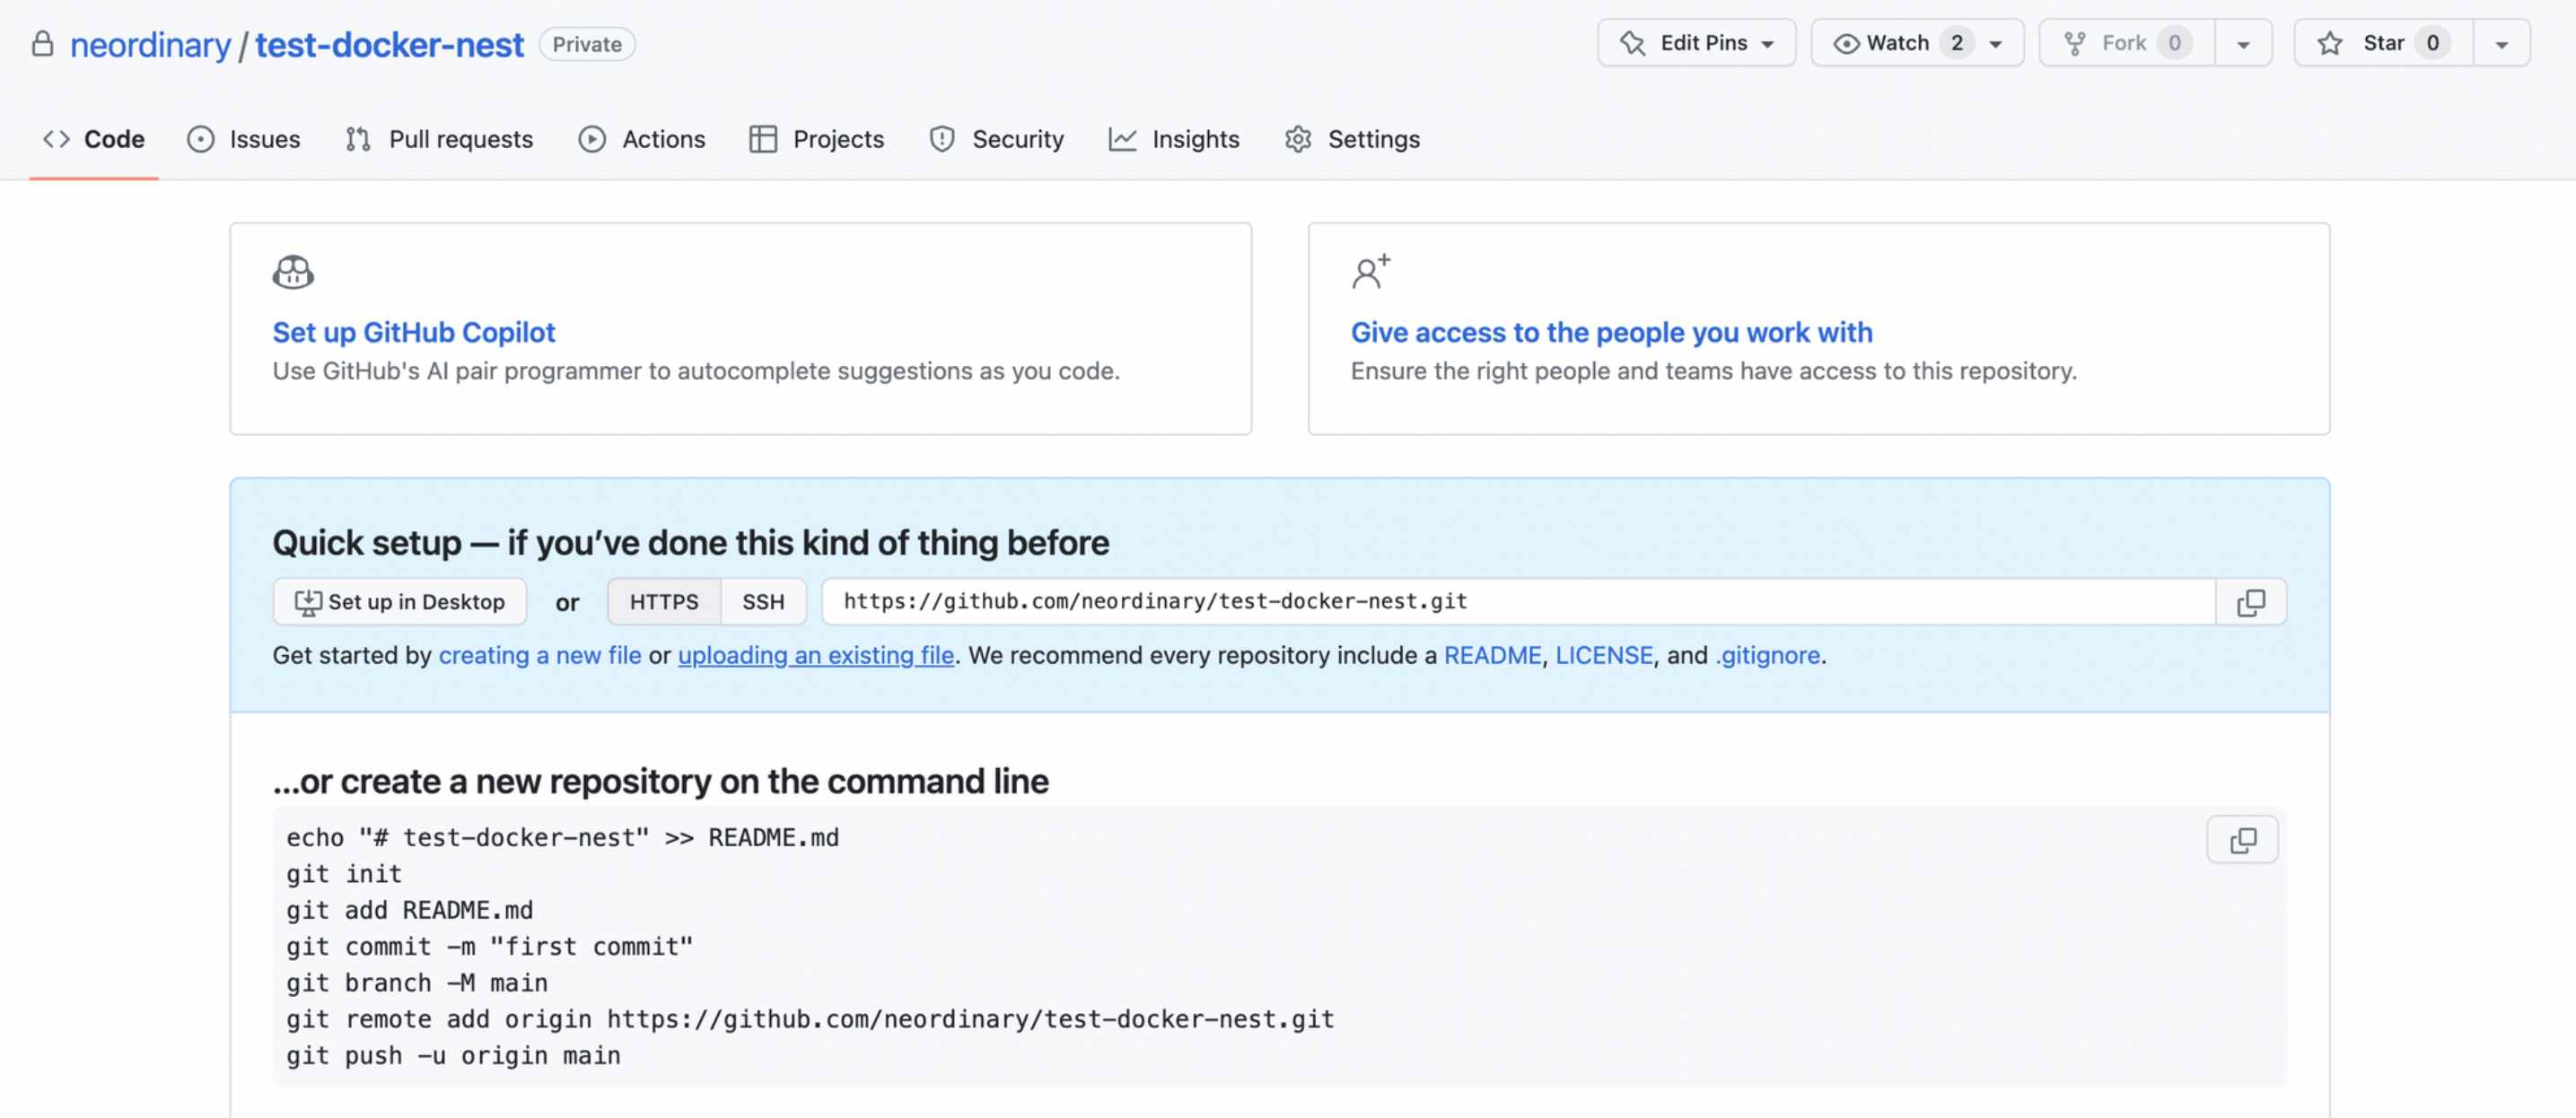Open Set up GitHub Copilot link
Screen dimensions: 2576x1118
point(414,332)
